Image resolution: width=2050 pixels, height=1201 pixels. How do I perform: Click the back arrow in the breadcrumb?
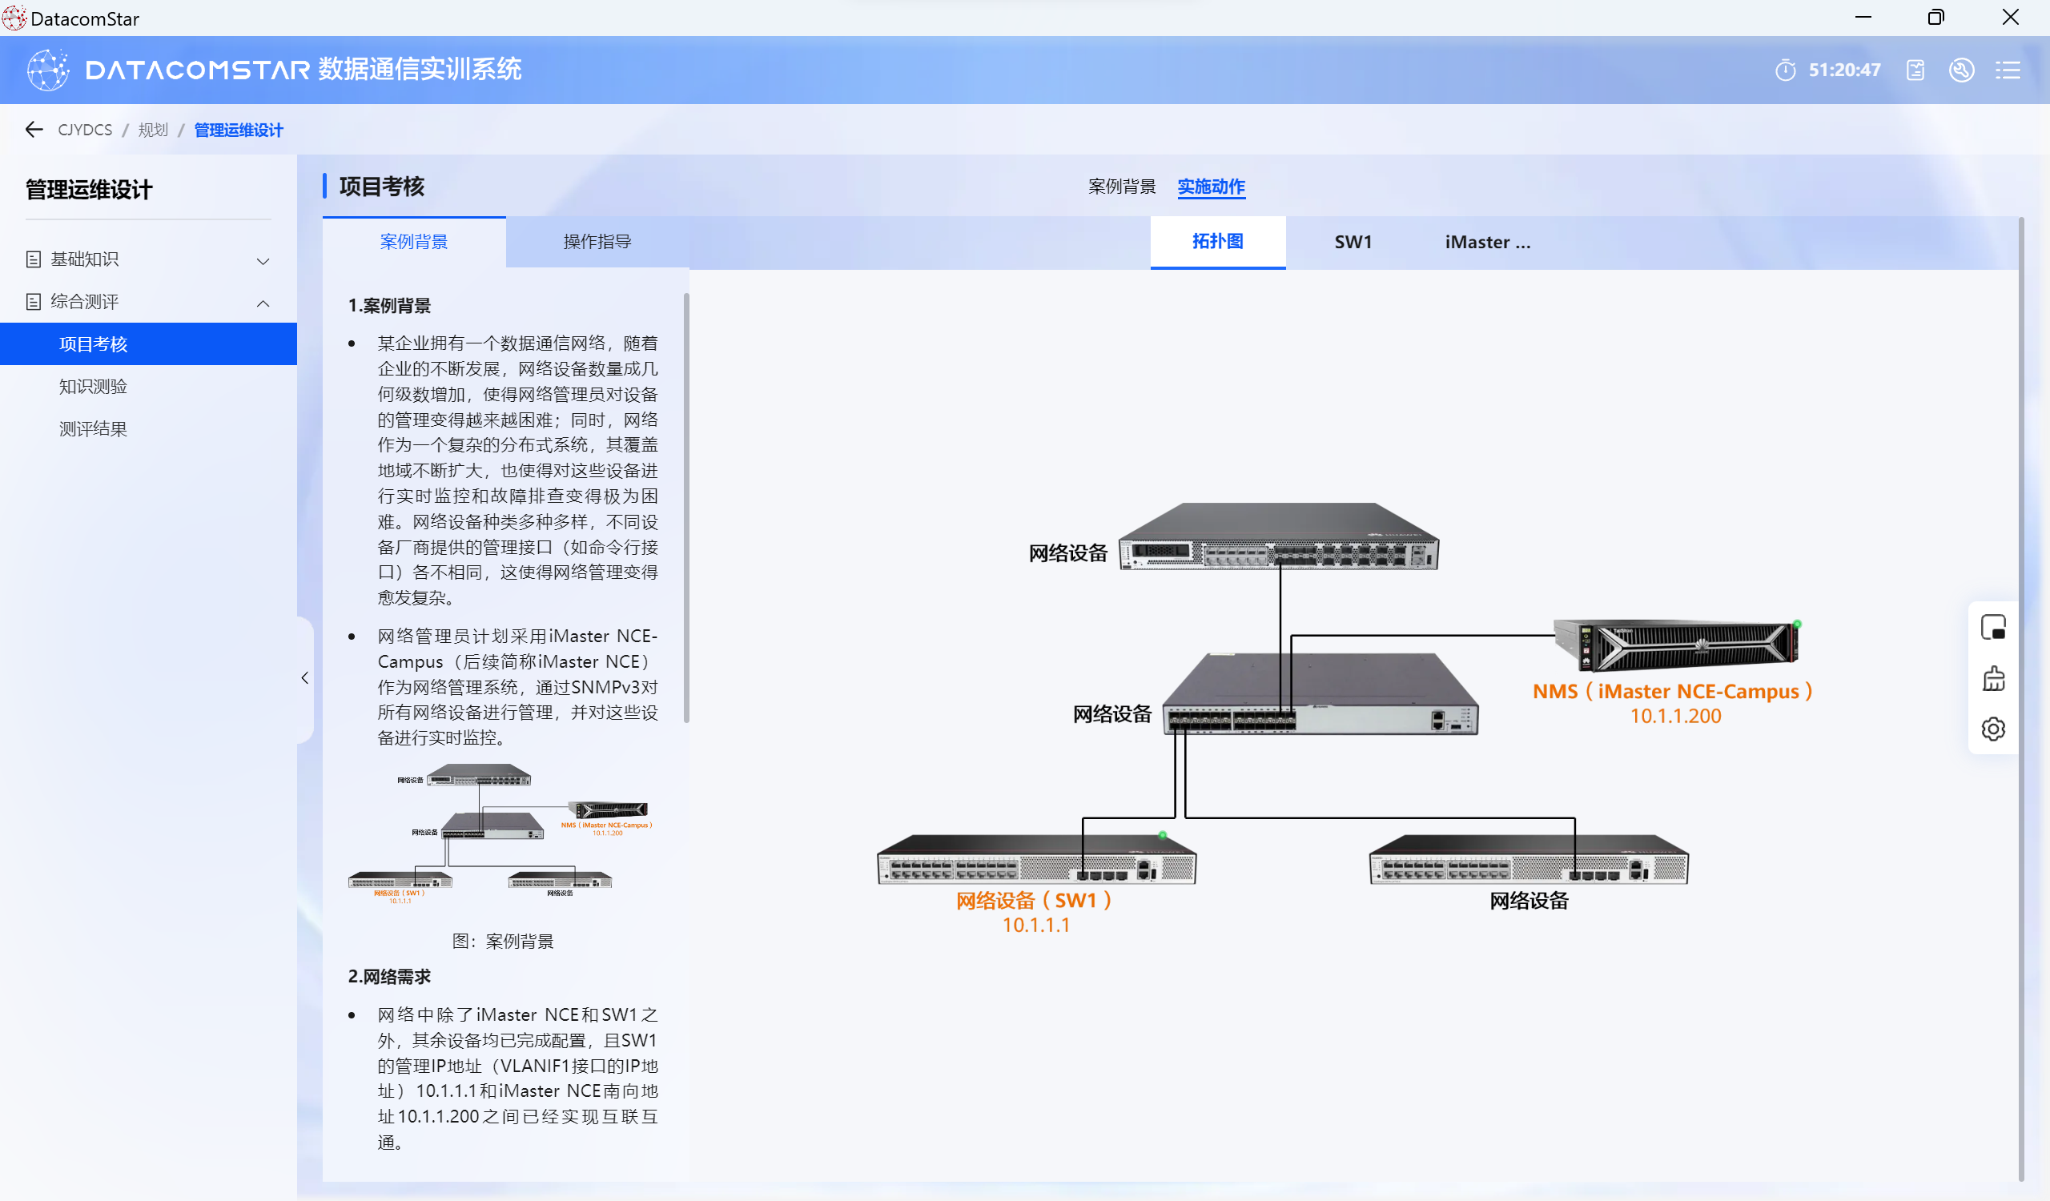(x=34, y=129)
